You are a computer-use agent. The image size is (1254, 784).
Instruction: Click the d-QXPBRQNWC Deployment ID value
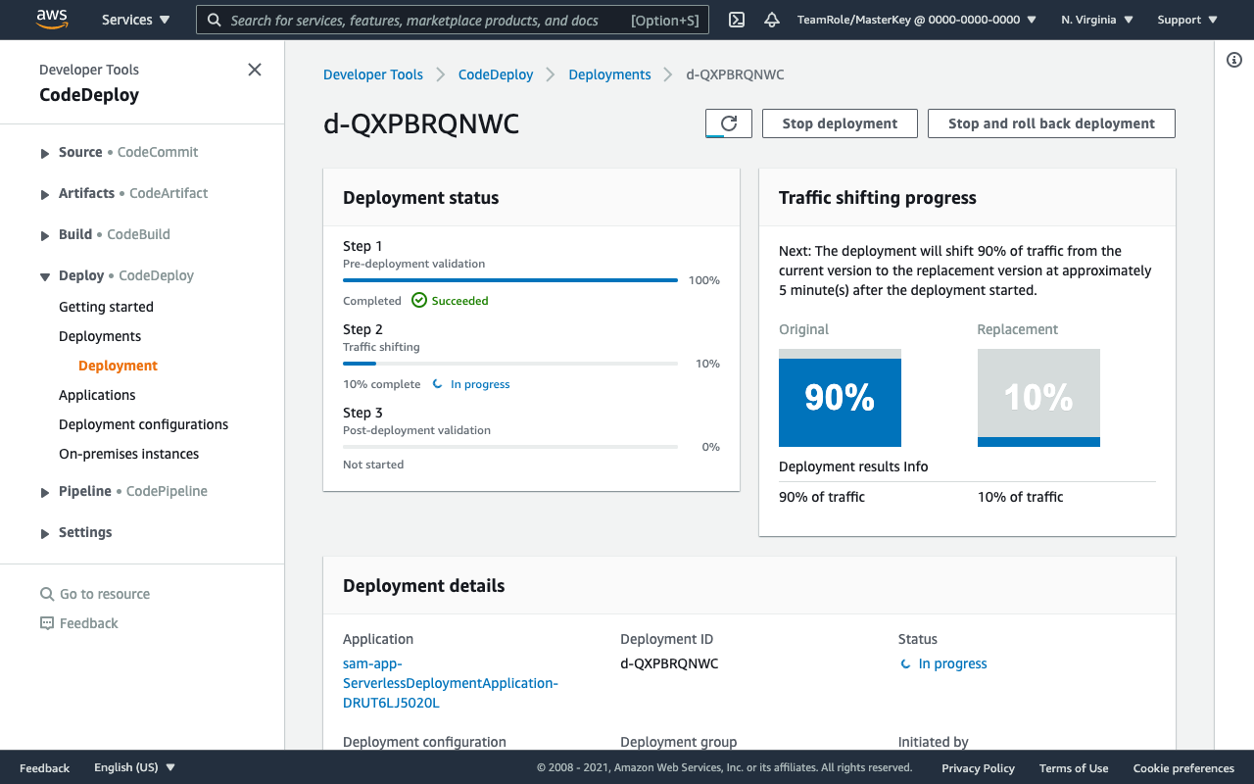click(x=669, y=663)
